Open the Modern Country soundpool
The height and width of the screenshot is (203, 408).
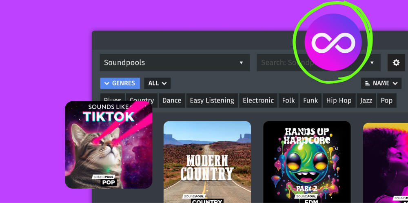point(207,162)
